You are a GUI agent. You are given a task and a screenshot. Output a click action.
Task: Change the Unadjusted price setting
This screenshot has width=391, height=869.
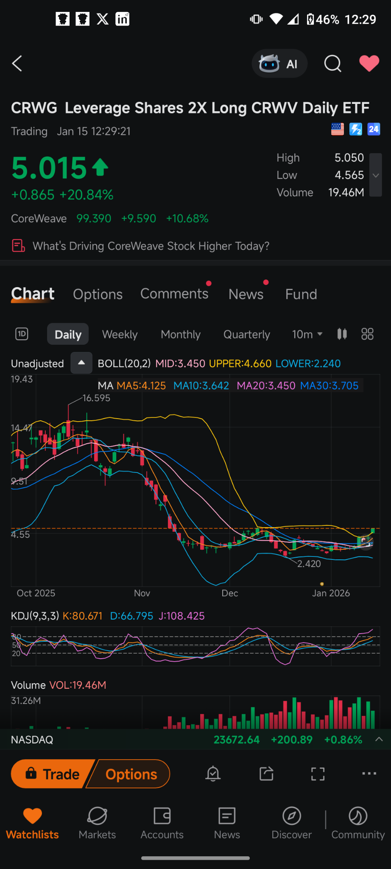click(37, 363)
